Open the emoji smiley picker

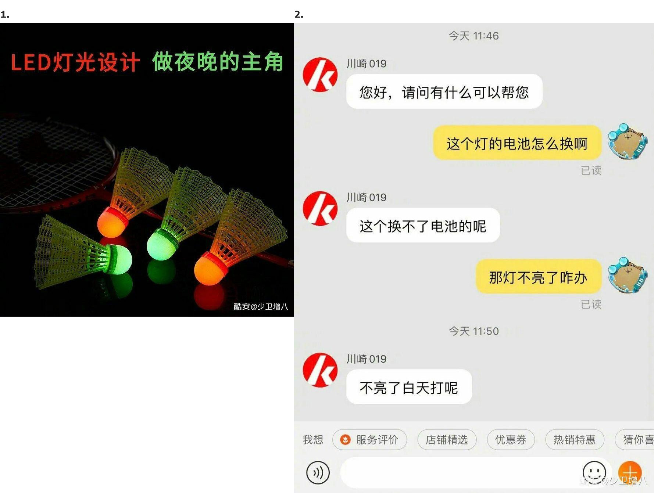point(594,472)
